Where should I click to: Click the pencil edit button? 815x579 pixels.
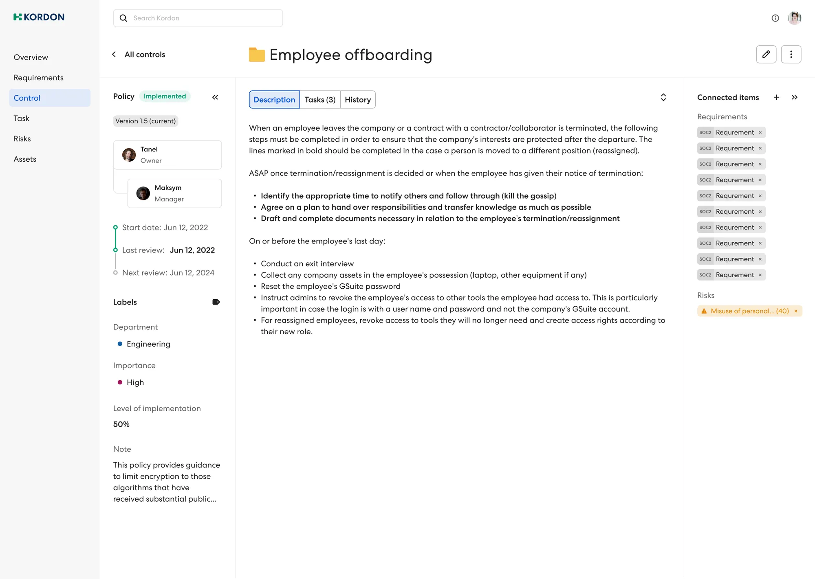[x=766, y=54]
